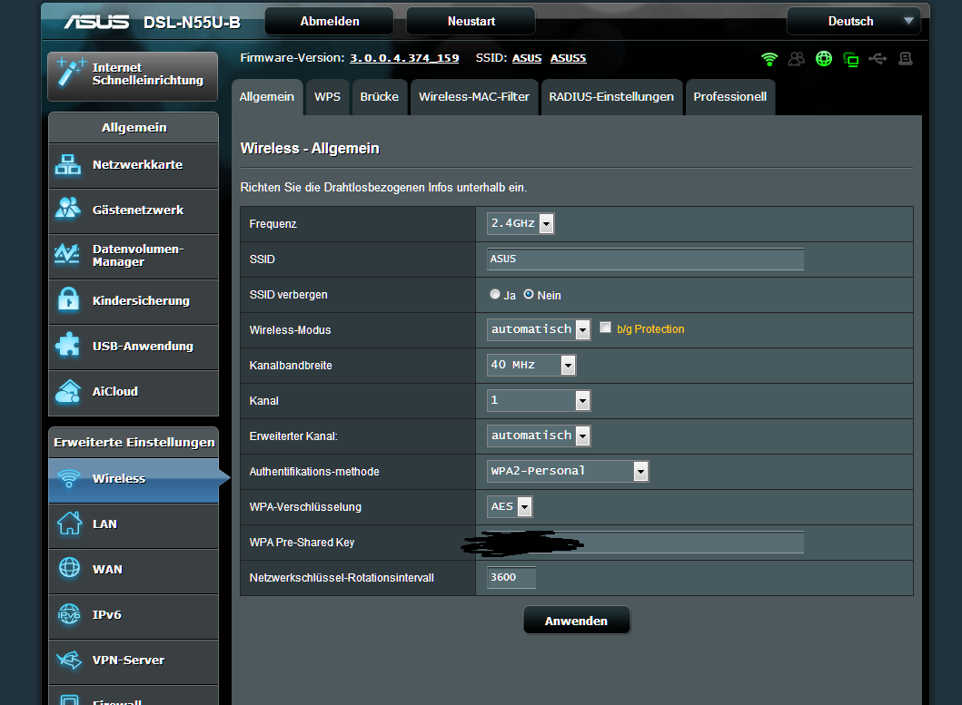
Task: Open AiCloud in the sidebar
Action: [134, 392]
